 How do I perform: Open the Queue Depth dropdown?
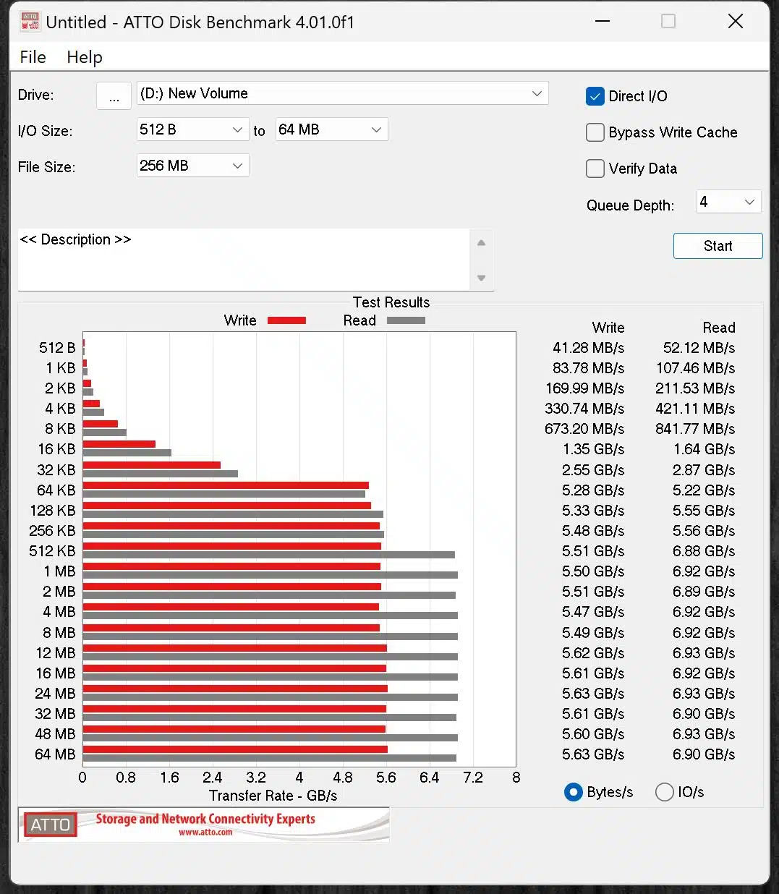tap(728, 202)
